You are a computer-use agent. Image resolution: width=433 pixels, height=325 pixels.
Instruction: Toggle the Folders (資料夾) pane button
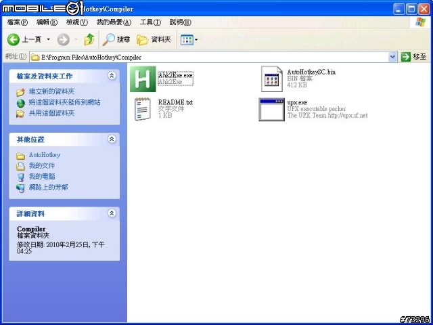(x=154, y=40)
